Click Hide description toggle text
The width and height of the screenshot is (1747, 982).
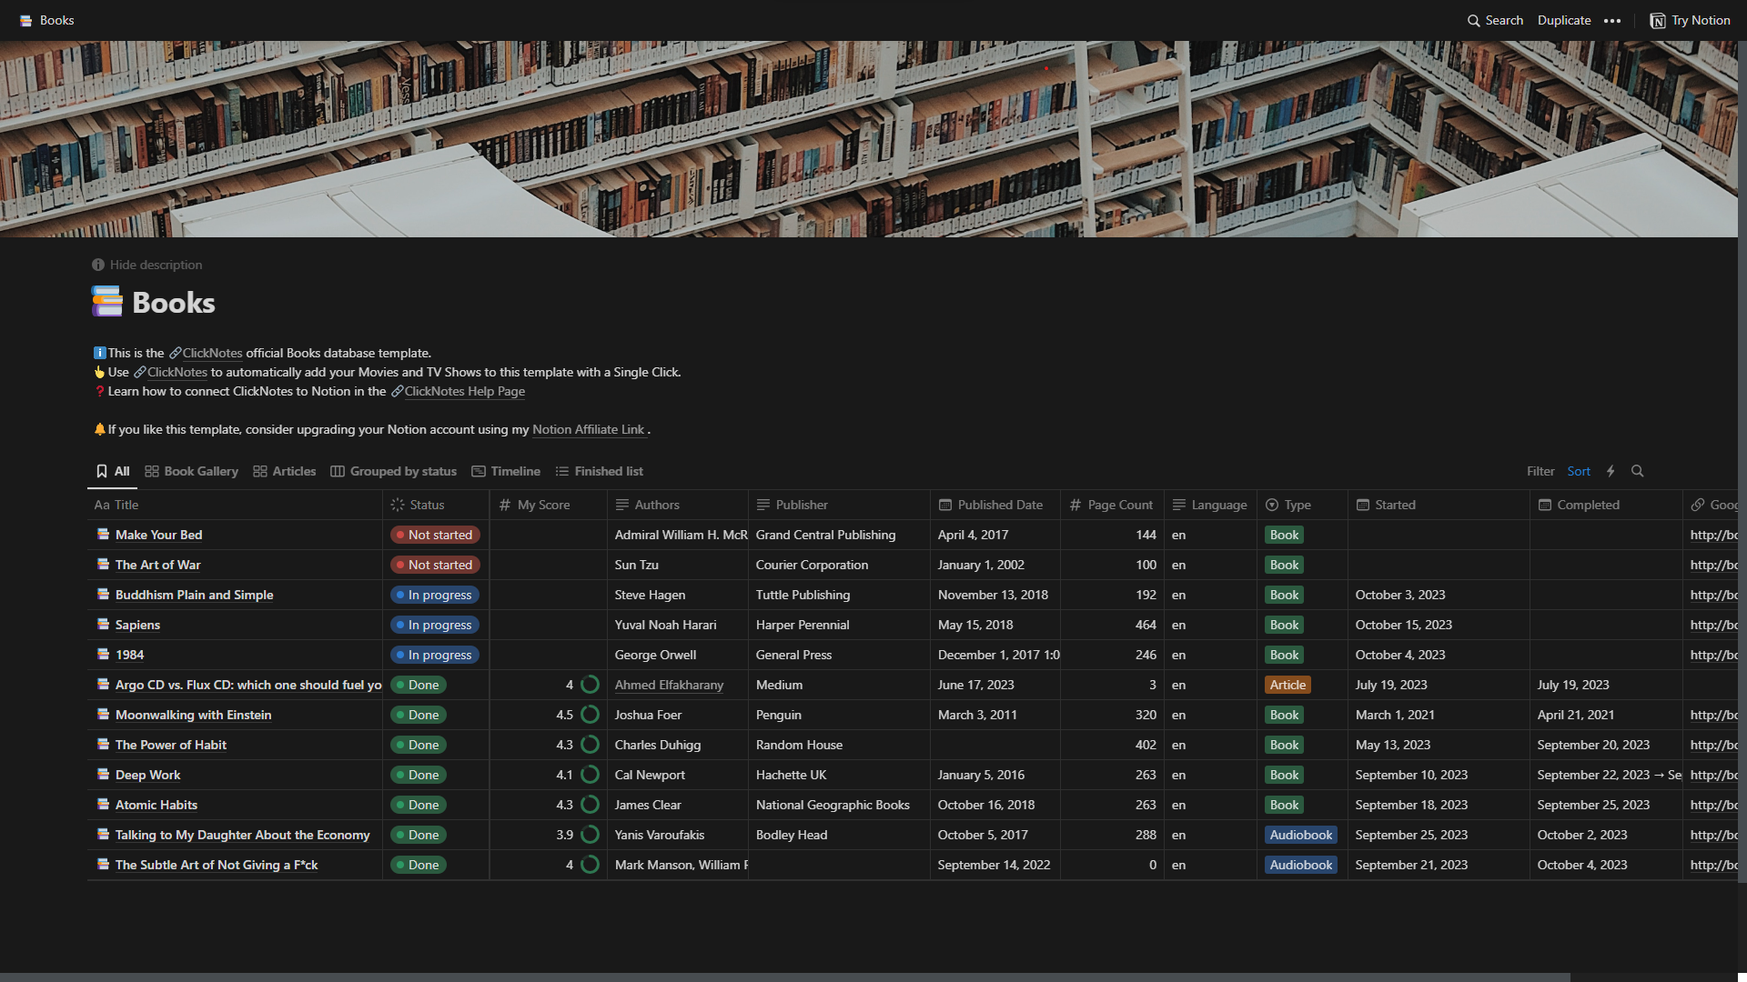click(156, 265)
